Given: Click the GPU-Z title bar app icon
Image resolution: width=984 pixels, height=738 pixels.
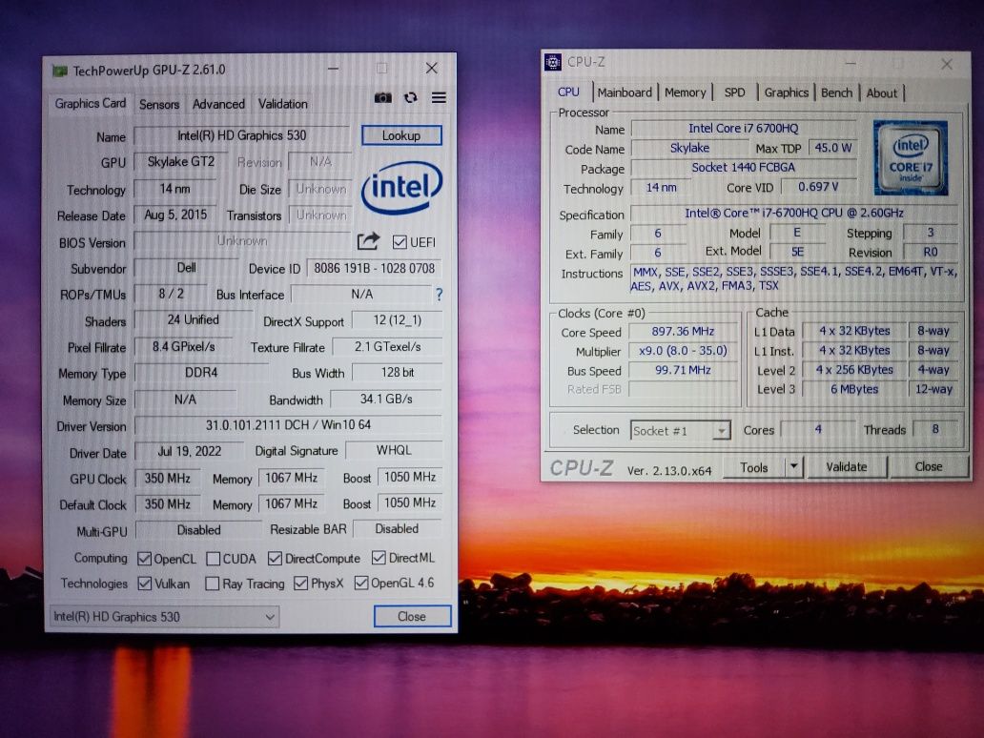Looking at the screenshot, I should point(60,71).
